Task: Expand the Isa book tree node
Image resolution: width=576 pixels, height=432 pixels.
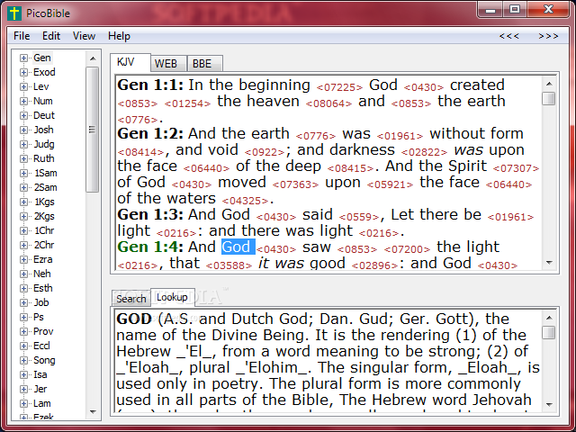Action: click(x=23, y=374)
